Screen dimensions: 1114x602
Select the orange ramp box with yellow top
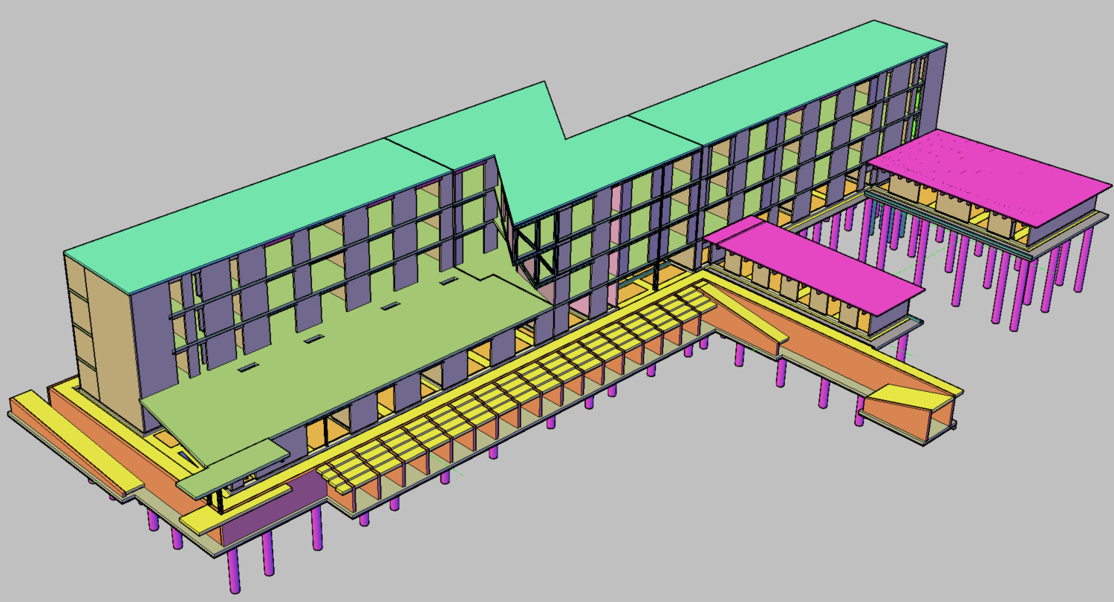tap(908, 410)
